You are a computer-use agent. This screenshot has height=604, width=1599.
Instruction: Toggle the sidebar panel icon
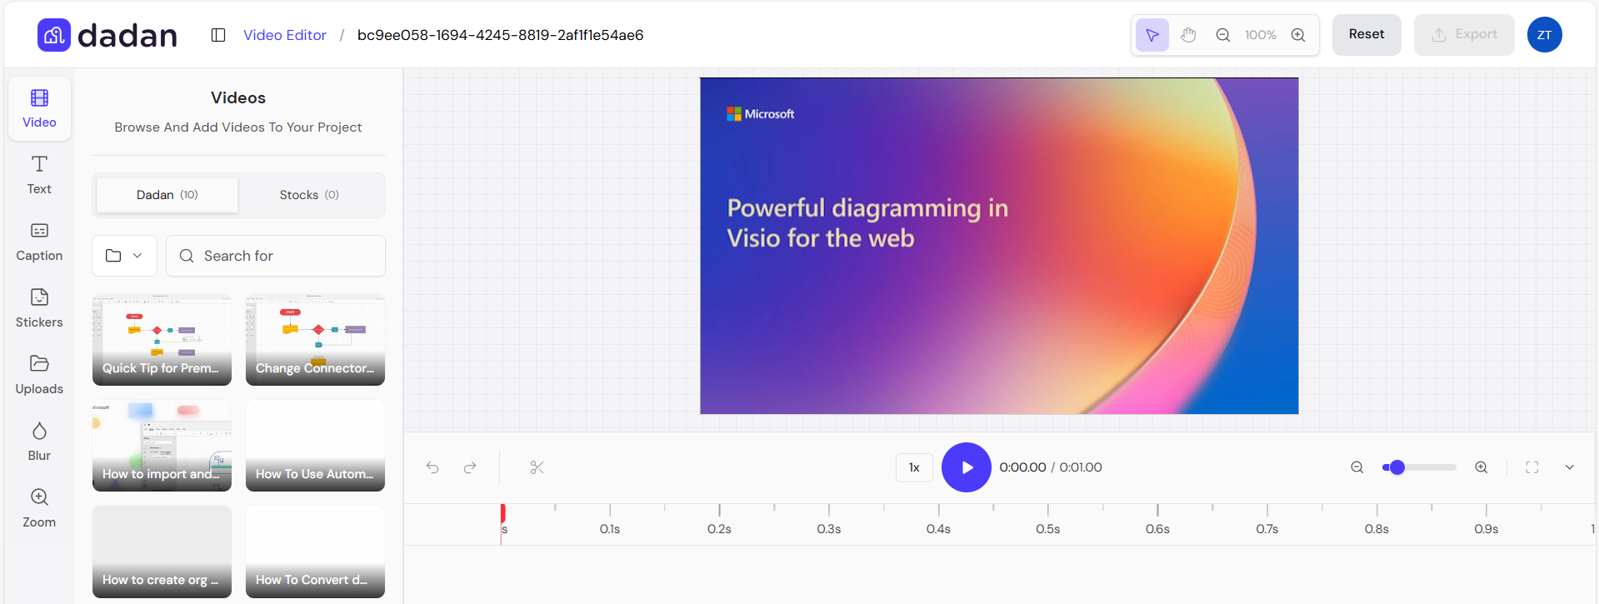pyautogui.click(x=218, y=35)
